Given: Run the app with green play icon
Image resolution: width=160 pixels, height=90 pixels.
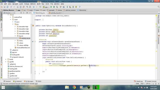Looking at the screenshot, I should [51, 7].
